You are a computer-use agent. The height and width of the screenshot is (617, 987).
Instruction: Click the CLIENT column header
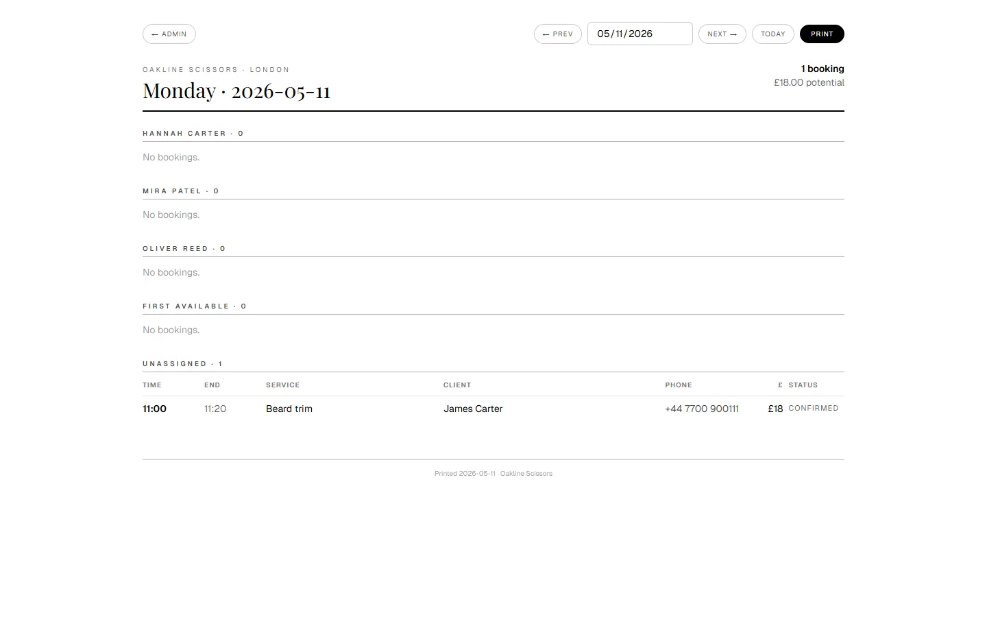click(x=457, y=385)
